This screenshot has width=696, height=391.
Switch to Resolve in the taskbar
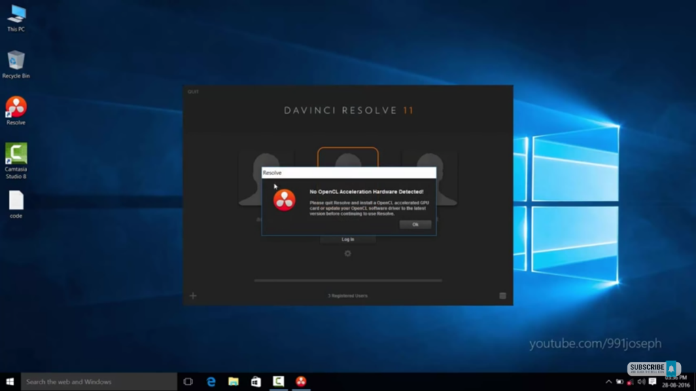301,381
